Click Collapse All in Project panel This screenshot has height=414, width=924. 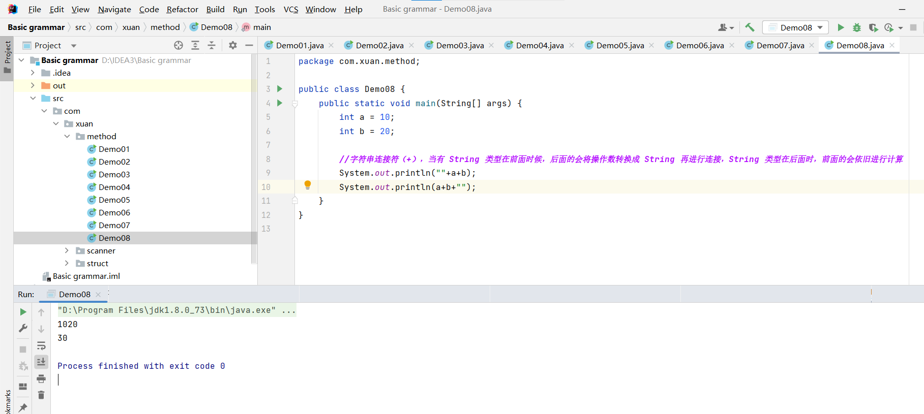(x=212, y=45)
